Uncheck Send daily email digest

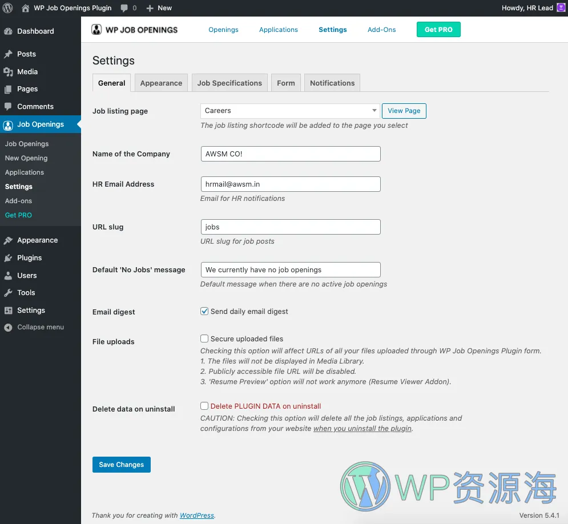tap(204, 312)
